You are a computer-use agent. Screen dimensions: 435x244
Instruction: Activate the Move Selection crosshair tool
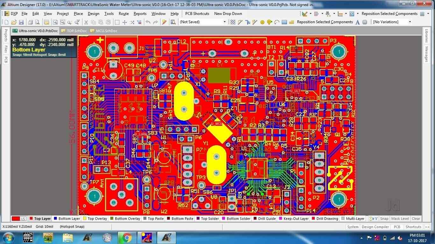coord(125,22)
